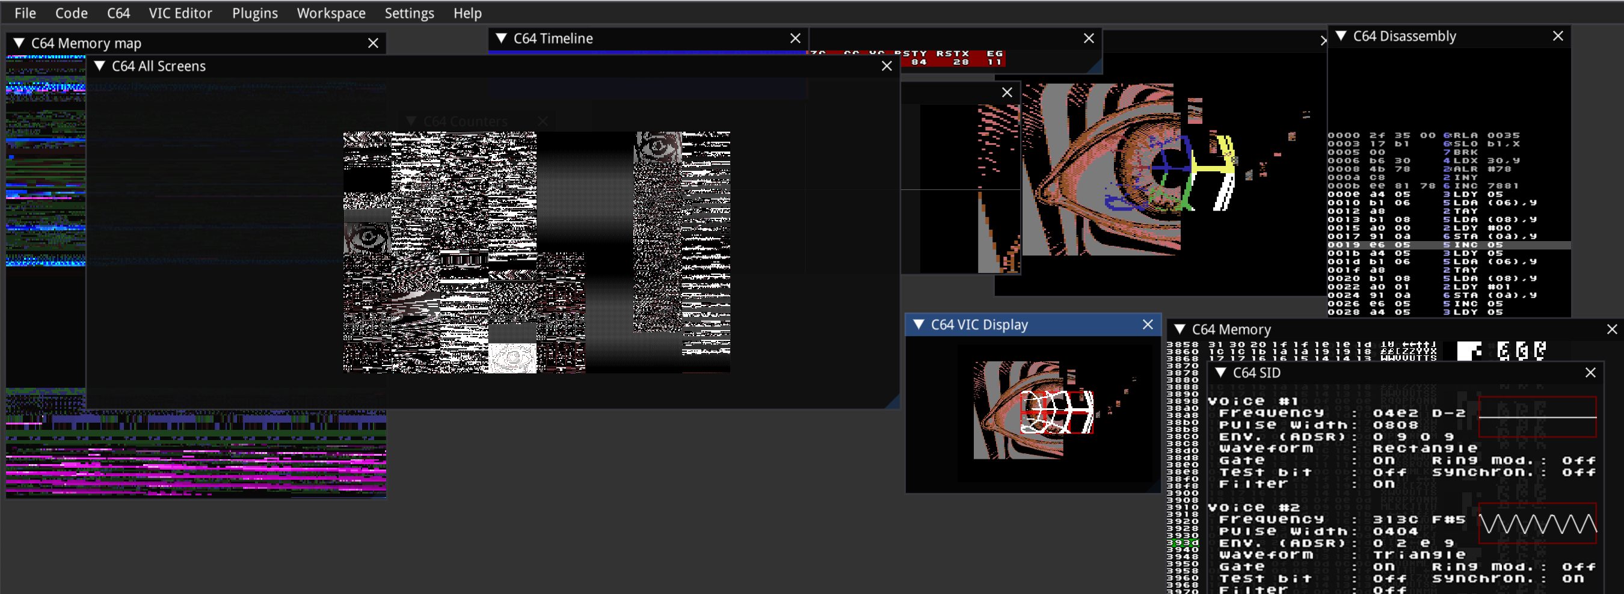This screenshot has width=1624, height=594.
Task: Collapse the C64 All Screens window
Action: tap(99, 66)
